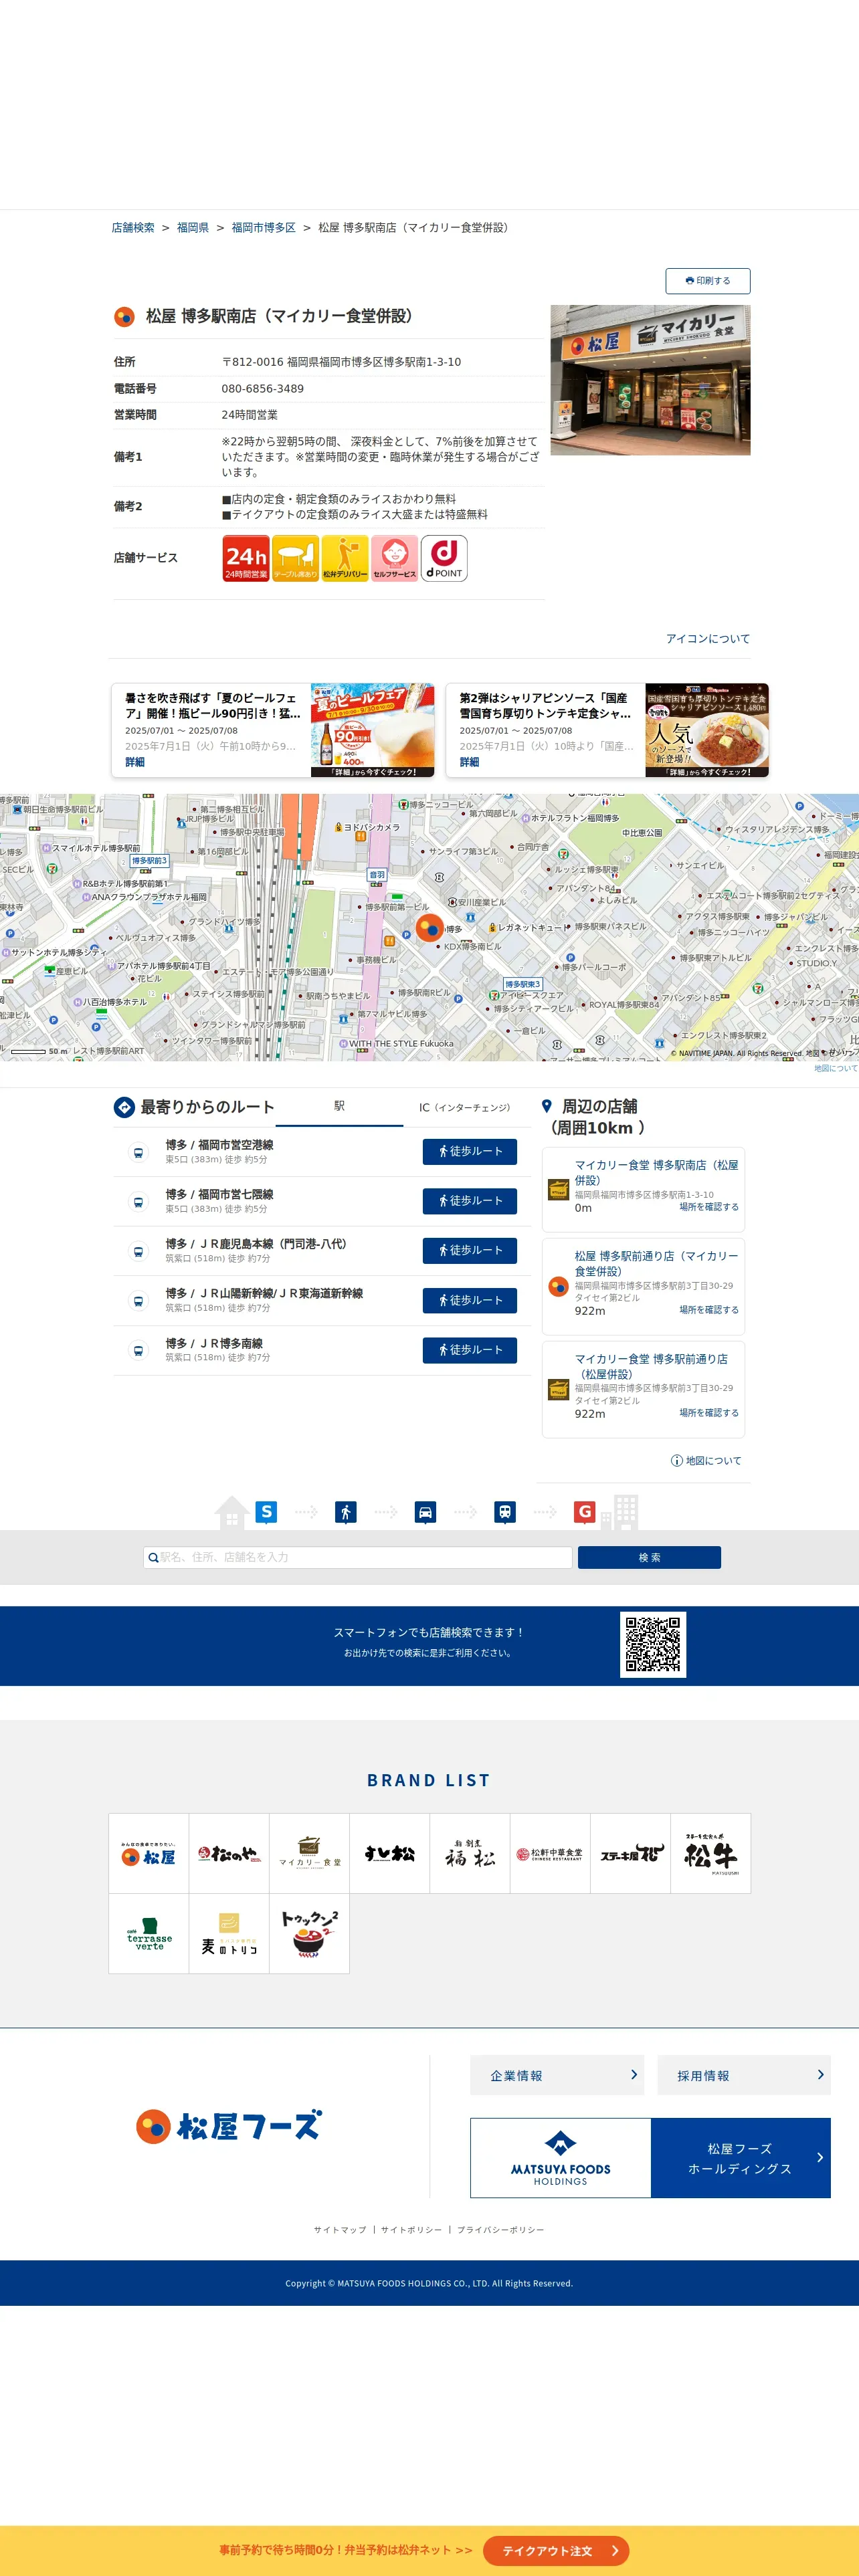Screen dimensions: 859x2576
Task: Select the train route step icon
Action: [505, 1511]
